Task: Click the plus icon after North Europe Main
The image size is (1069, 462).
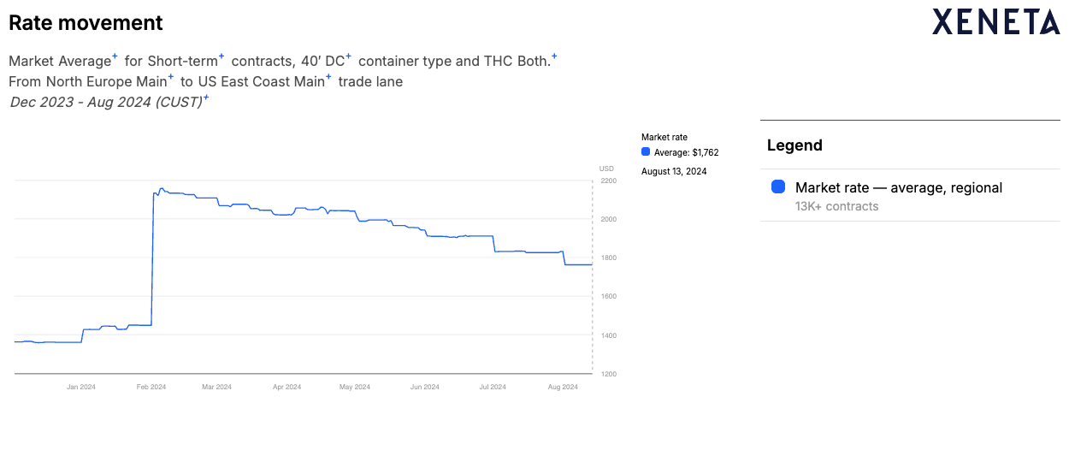Action: pyautogui.click(x=171, y=77)
